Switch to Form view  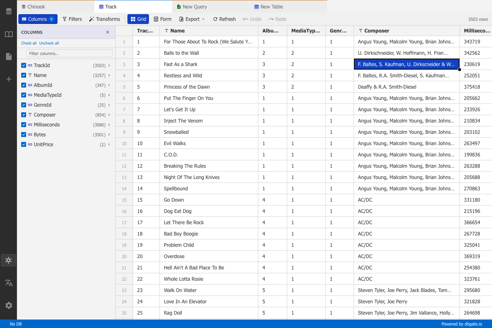click(163, 19)
